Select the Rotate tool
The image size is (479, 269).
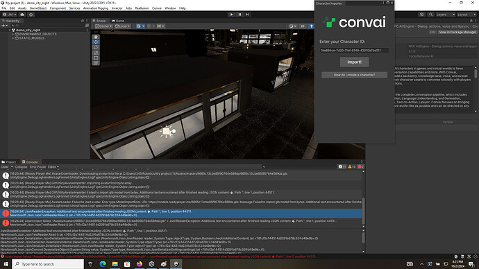click(x=96, y=47)
